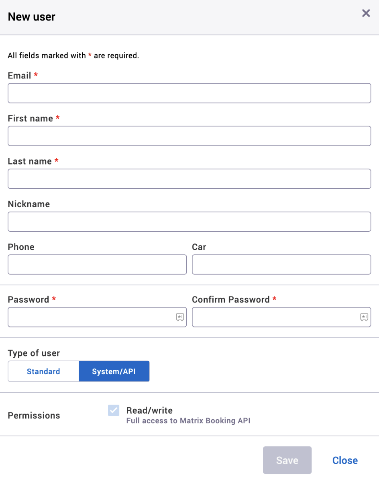Click the Save button
This screenshot has width=379, height=482.
[287, 460]
